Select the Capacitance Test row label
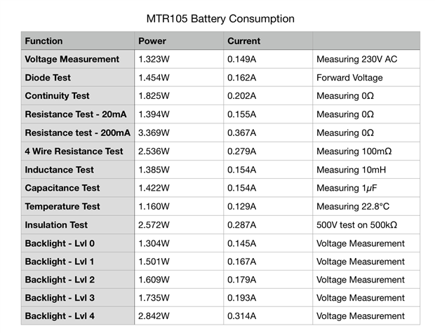This screenshot has height=333, width=435. (x=62, y=188)
